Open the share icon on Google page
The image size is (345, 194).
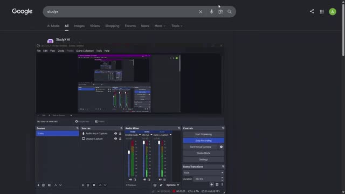(312, 11)
